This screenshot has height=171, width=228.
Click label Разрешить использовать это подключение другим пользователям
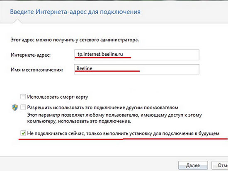coord(103,108)
